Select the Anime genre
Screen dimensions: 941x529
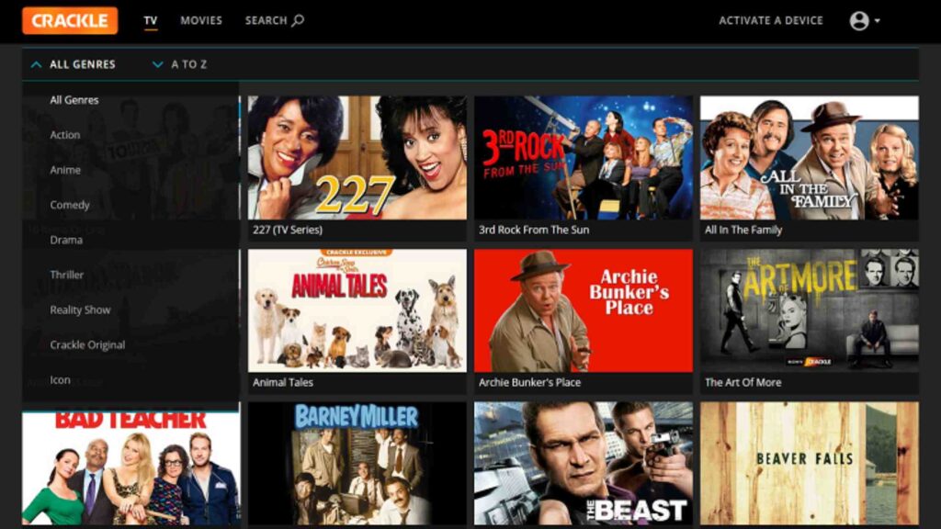click(x=65, y=170)
